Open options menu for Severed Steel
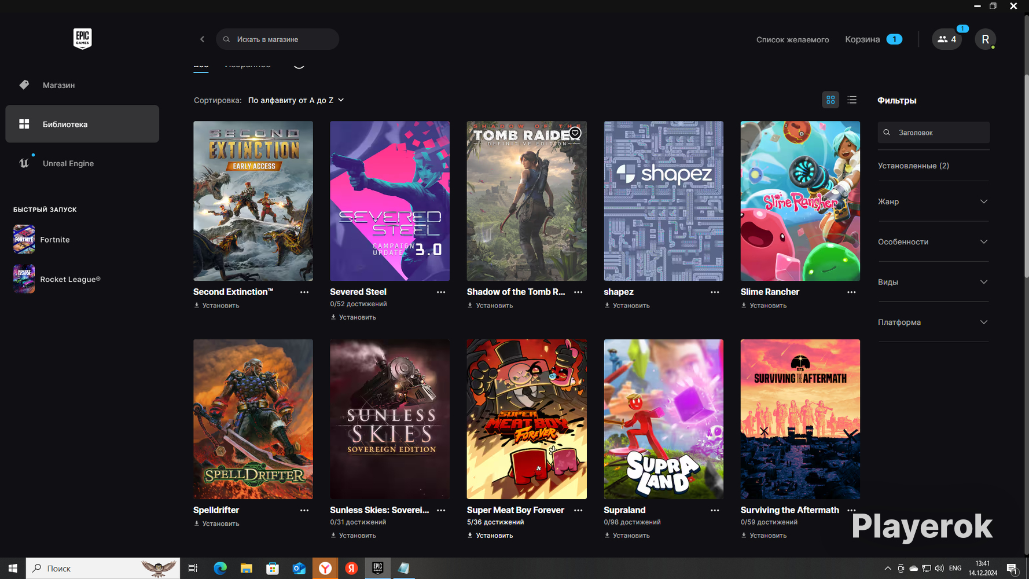 (x=441, y=292)
